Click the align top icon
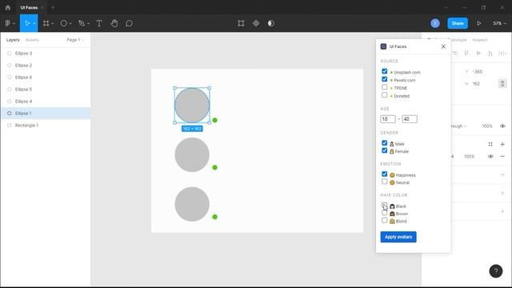This screenshot has width=512, height=288. click(x=466, y=54)
